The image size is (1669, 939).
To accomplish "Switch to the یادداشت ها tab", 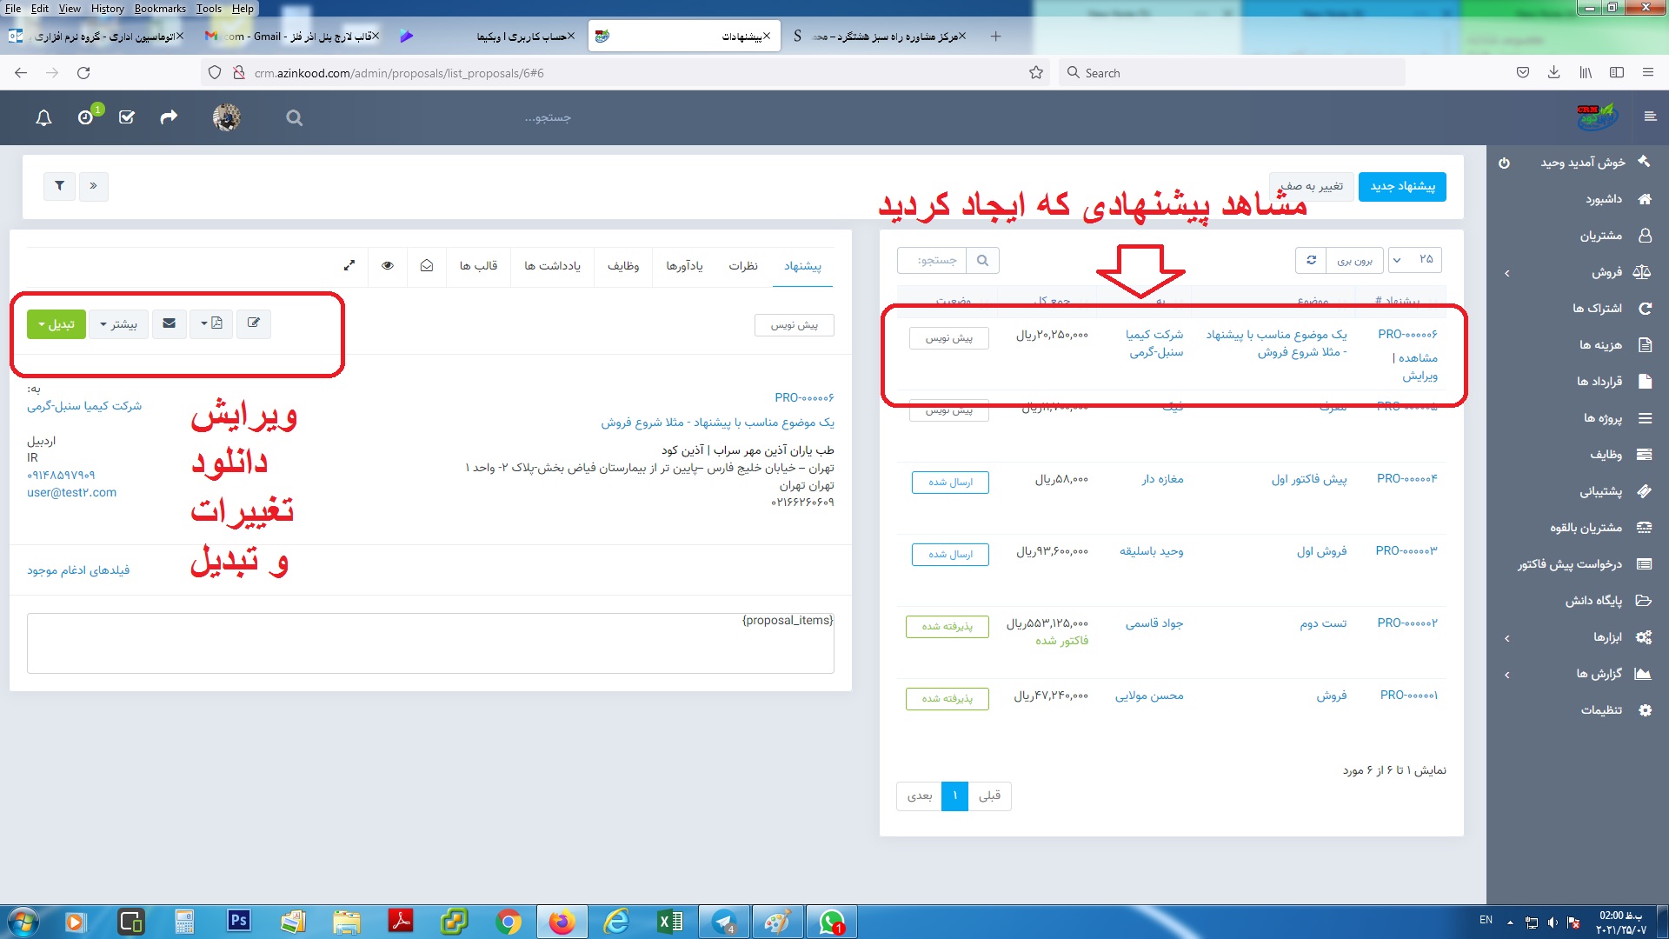I will [x=552, y=266].
